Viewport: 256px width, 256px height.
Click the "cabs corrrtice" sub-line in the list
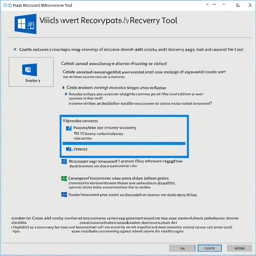coord(83,138)
